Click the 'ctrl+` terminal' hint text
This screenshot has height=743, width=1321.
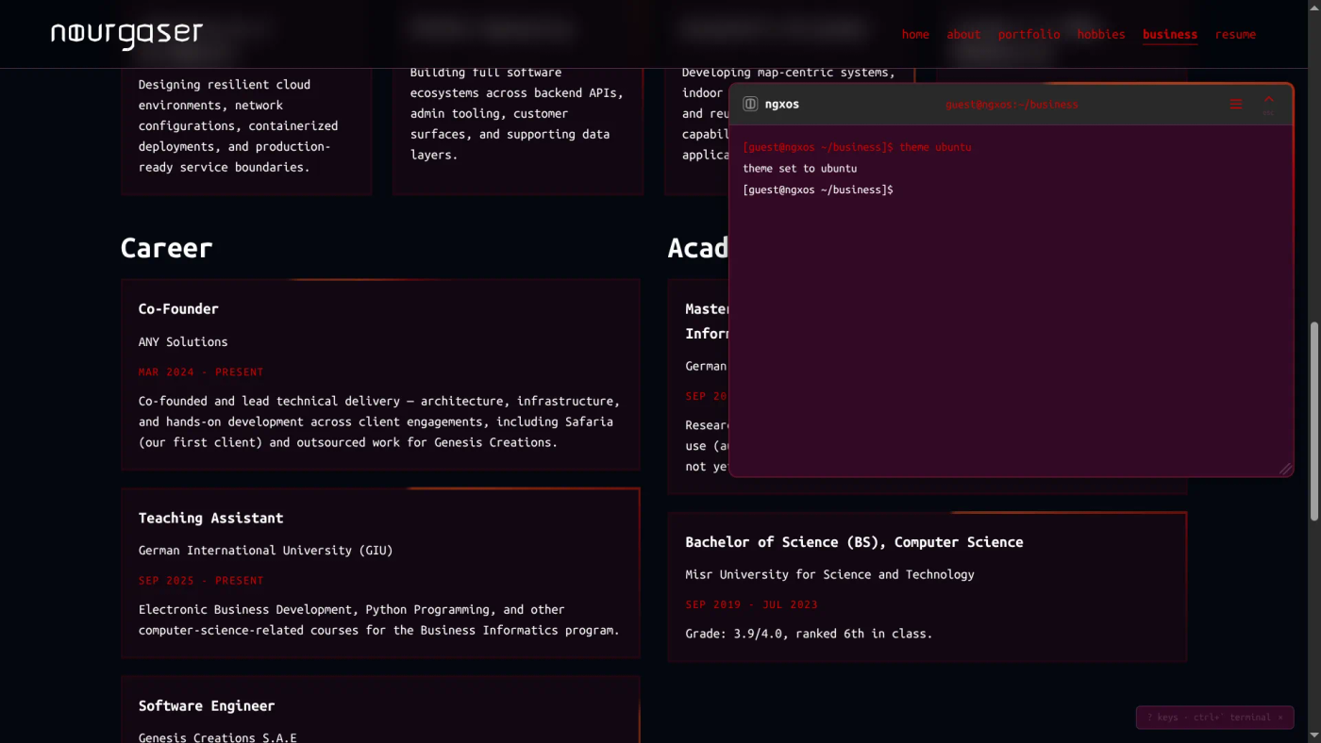tap(1233, 718)
